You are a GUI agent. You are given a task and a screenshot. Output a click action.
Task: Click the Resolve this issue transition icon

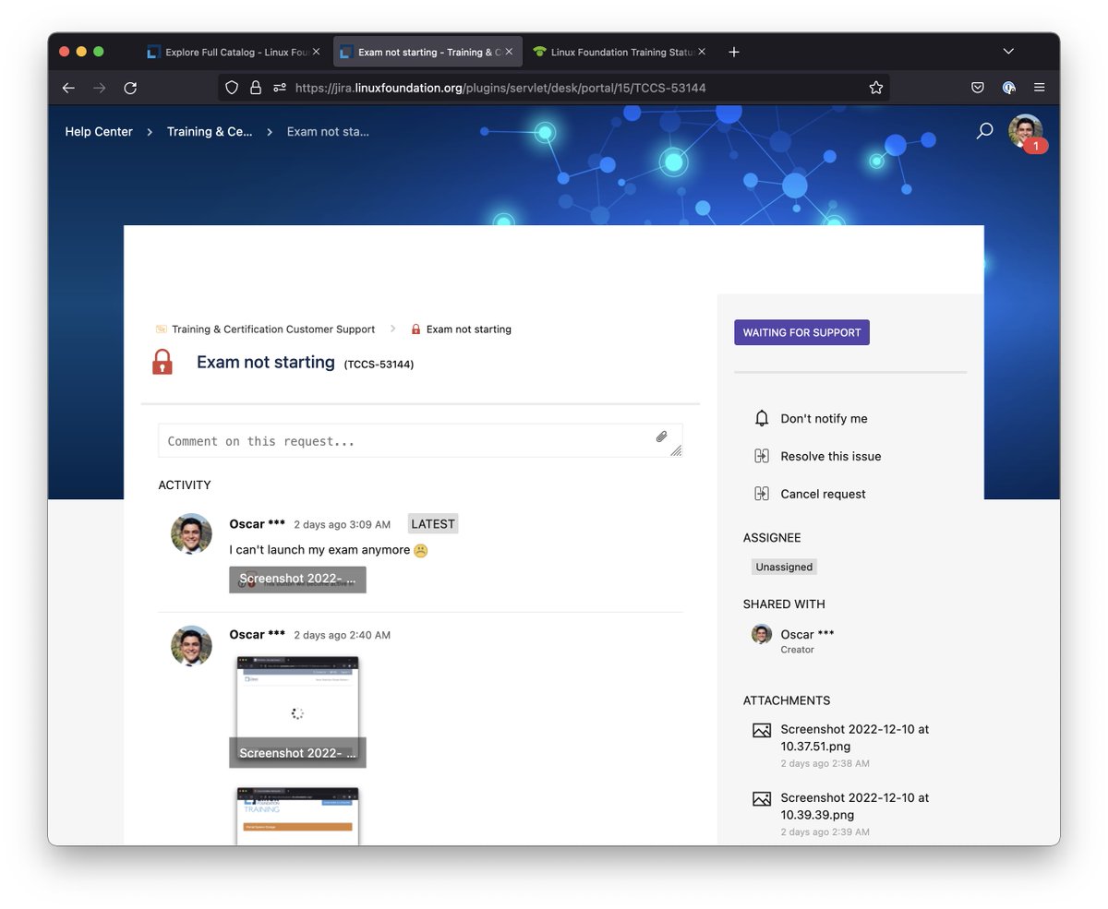(x=762, y=456)
